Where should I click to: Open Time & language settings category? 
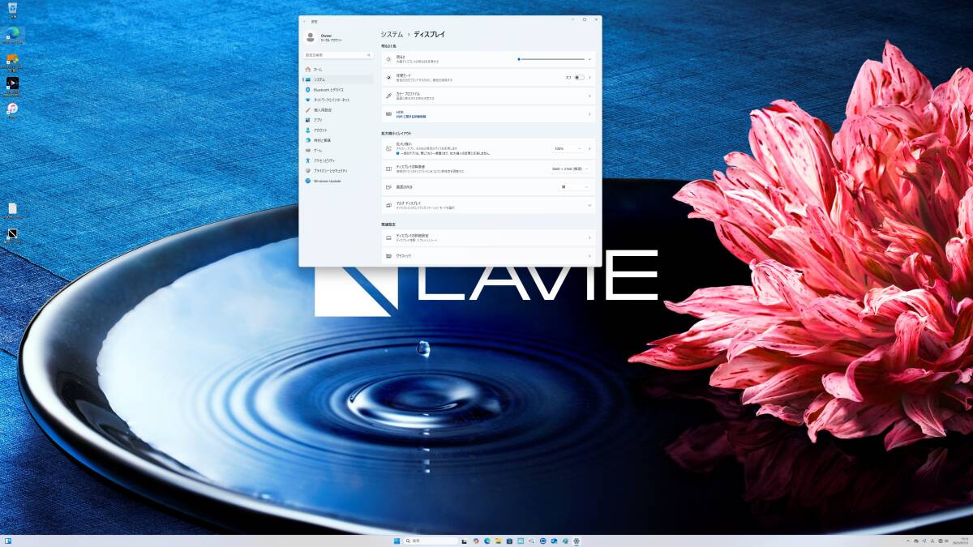337,140
